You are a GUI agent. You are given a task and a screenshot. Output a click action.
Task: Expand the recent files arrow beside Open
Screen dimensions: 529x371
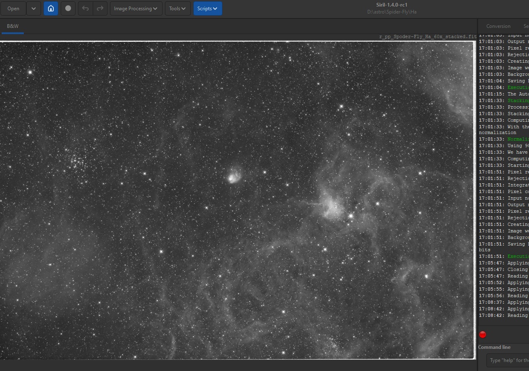[34, 9]
